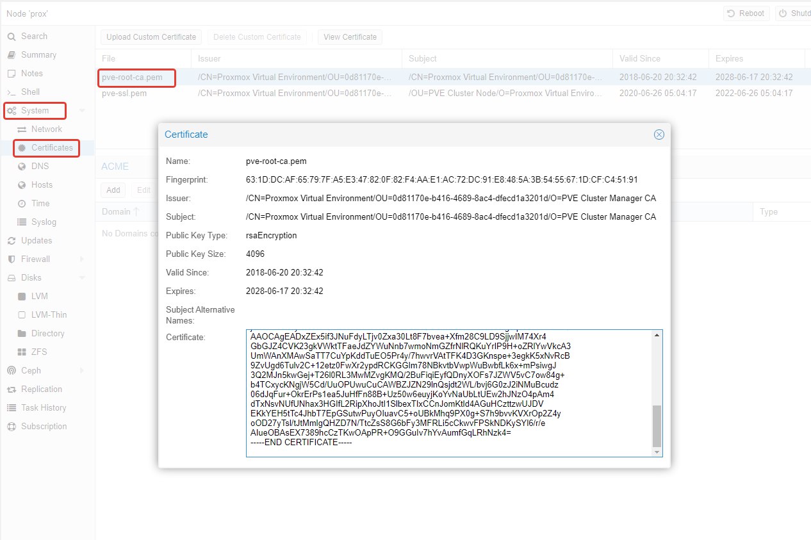Viewport: 811px width, 540px height.
Task: Click the Search magnifier icon in sidebar
Action: tap(11, 37)
